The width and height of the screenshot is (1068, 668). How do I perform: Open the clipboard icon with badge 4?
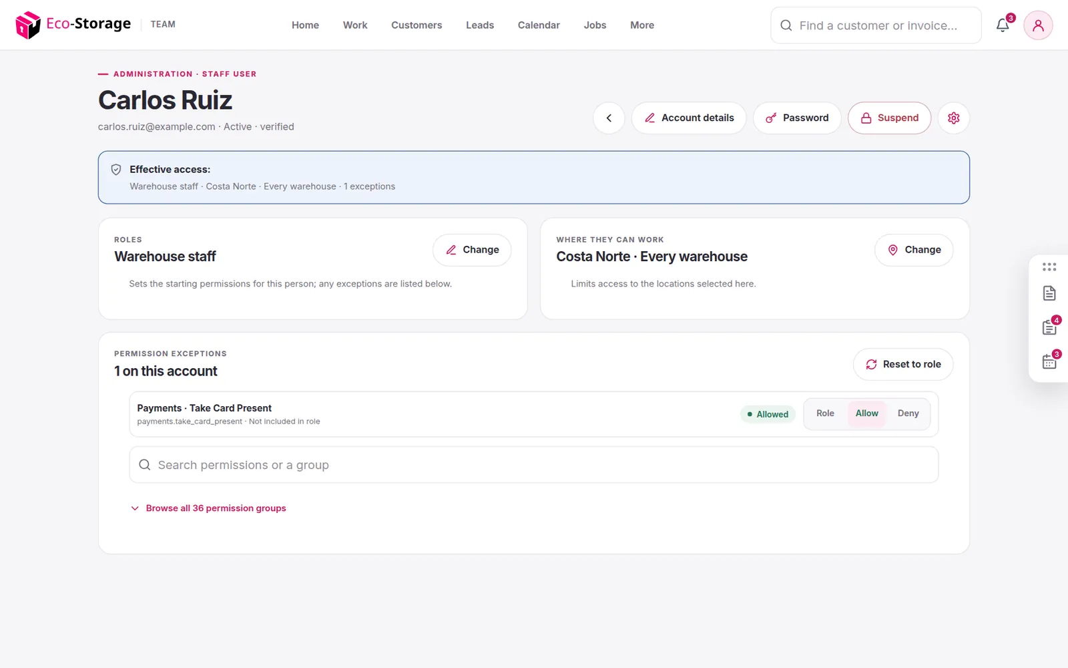[1049, 327]
